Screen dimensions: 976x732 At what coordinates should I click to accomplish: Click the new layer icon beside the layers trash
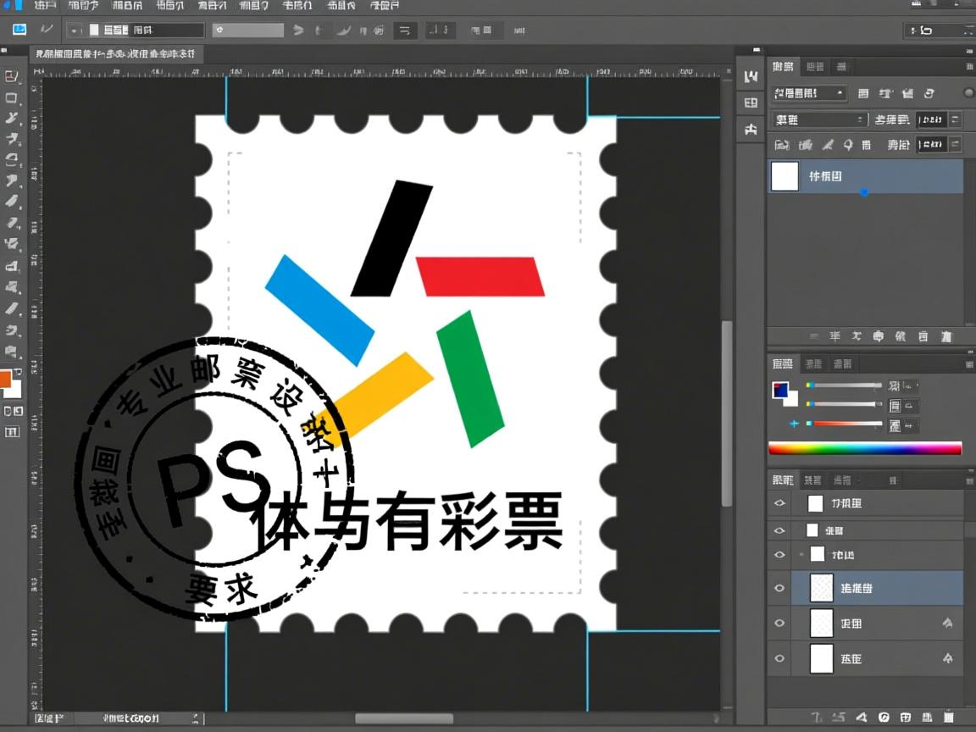[927, 717]
